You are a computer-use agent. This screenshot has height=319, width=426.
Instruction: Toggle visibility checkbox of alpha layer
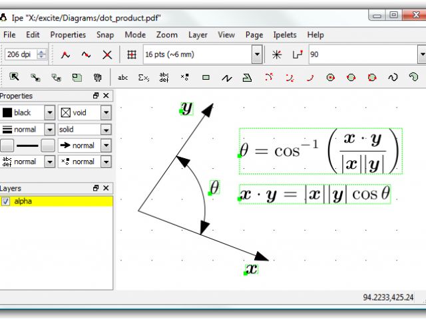pyautogui.click(x=6, y=201)
